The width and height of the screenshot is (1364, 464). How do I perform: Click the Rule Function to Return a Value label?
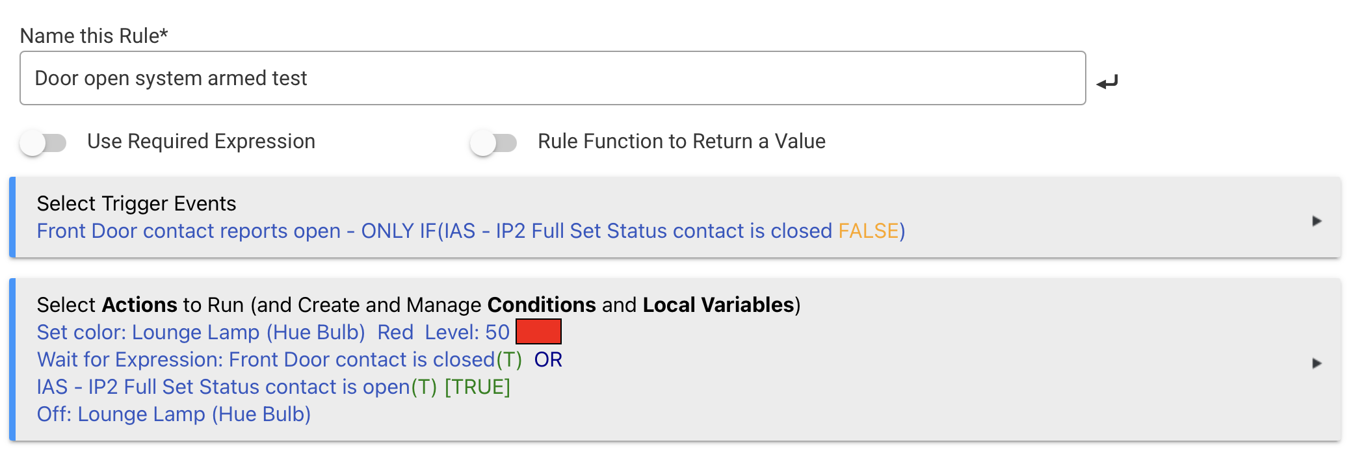(x=681, y=141)
